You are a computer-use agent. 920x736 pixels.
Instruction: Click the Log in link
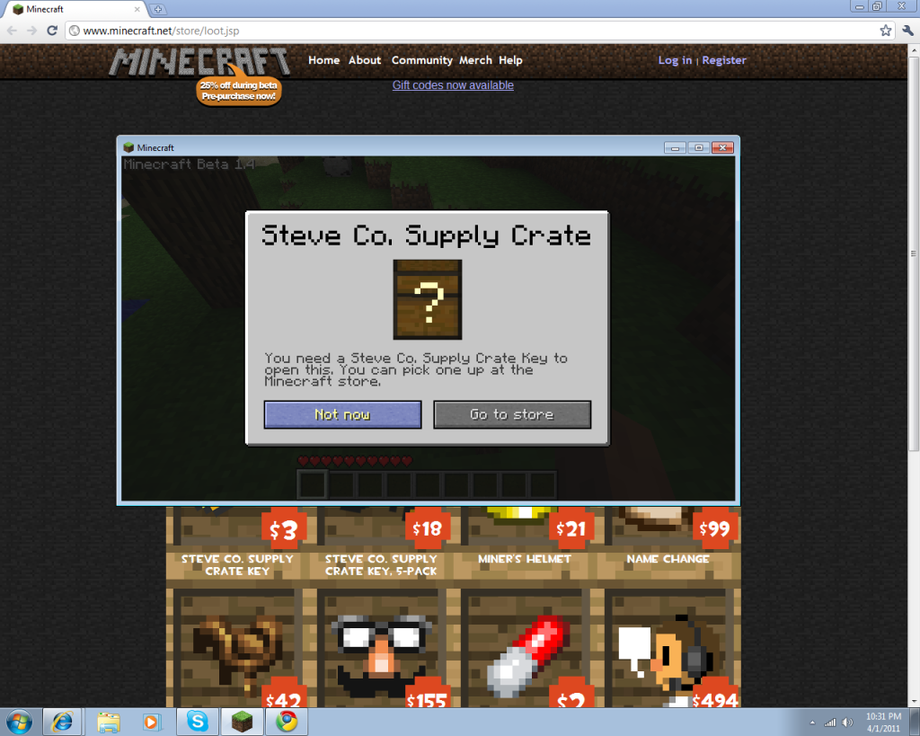(x=675, y=60)
